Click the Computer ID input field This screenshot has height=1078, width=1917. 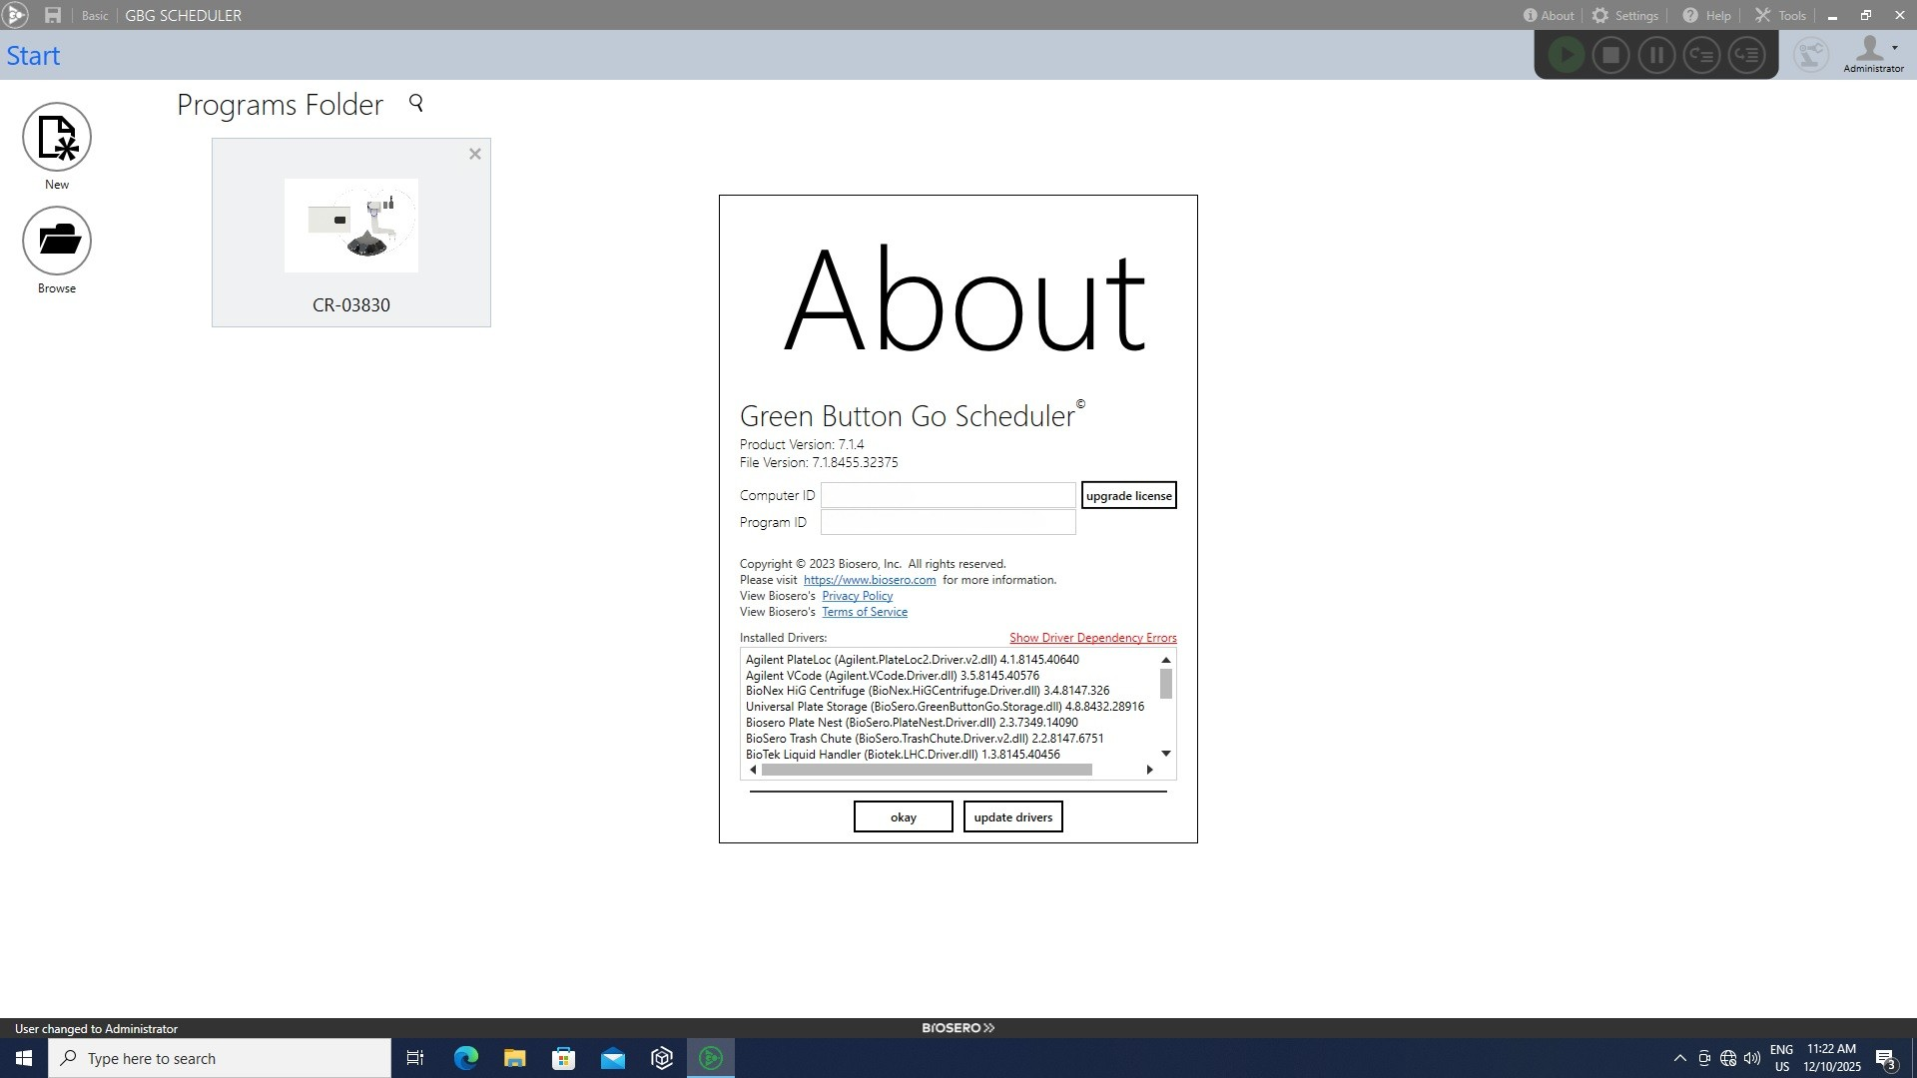[x=948, y=495]
